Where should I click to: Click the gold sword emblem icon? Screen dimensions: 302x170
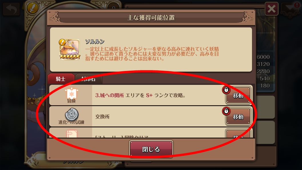tap(32, 8)
